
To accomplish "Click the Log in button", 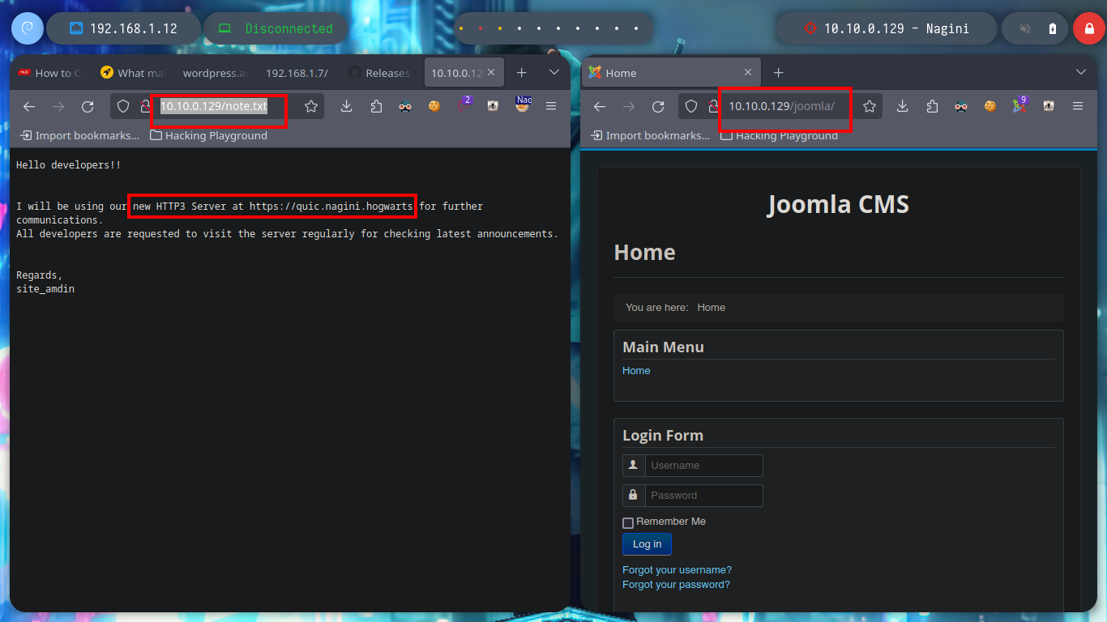I will pyautogui.click(x=647, y=544).
